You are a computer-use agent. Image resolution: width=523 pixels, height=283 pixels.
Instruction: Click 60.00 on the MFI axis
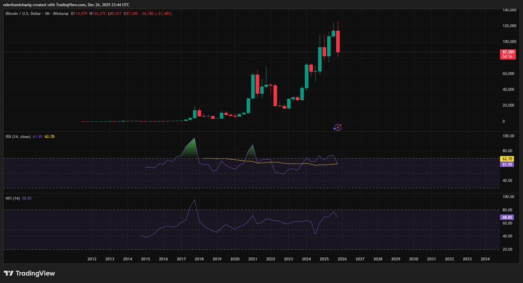click(509, 224)
